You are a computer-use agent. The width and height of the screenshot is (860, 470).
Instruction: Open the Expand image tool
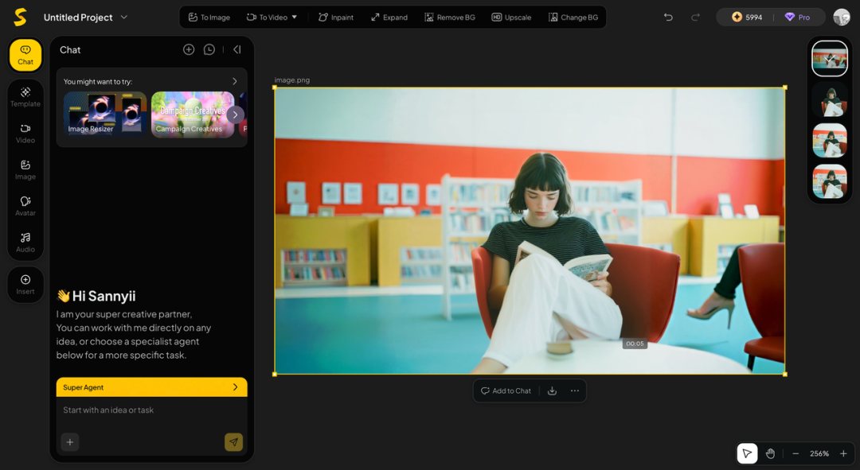pos(389,17)
